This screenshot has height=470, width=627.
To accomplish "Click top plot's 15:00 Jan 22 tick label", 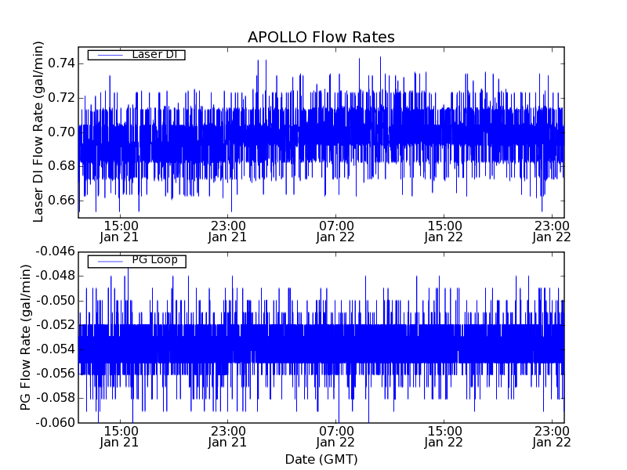I will (444, 231).
